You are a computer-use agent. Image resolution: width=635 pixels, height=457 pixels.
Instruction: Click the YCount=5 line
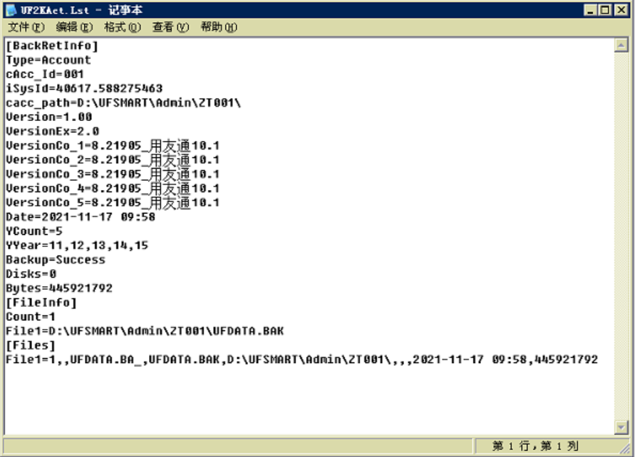pos(34,231)
